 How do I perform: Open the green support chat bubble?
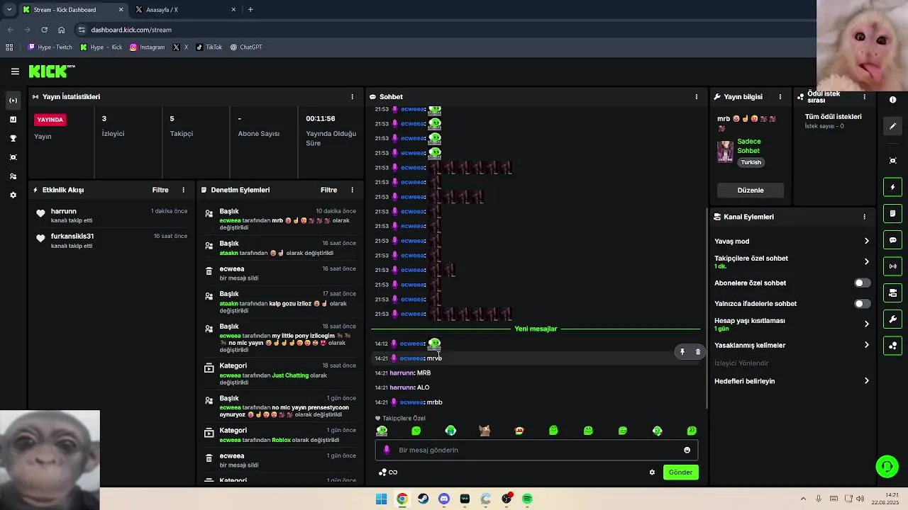click(887, 466)
